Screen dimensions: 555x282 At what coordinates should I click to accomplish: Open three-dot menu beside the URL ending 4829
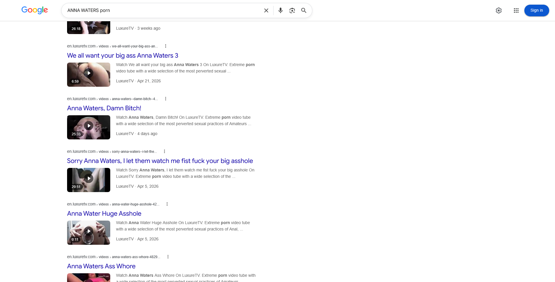pos(168,257)
